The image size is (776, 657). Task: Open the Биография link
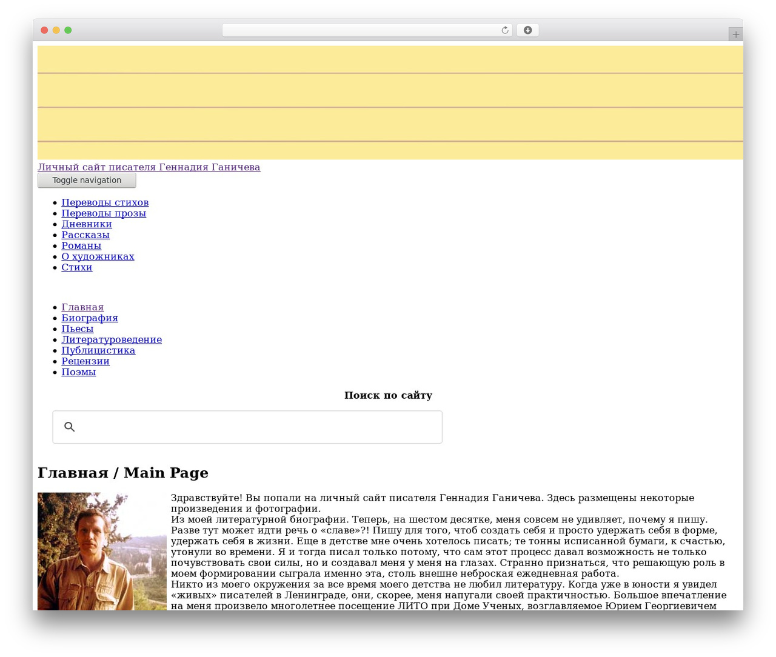(x=90, y=318)
